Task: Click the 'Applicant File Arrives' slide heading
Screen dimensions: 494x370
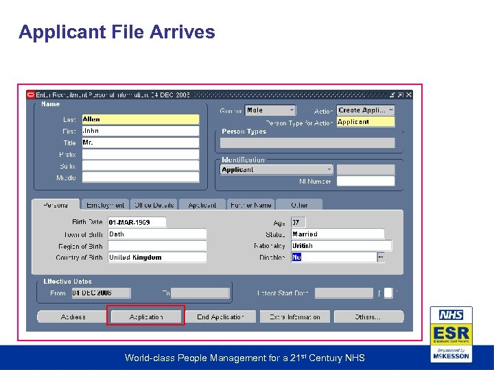Action: [117, 32]
